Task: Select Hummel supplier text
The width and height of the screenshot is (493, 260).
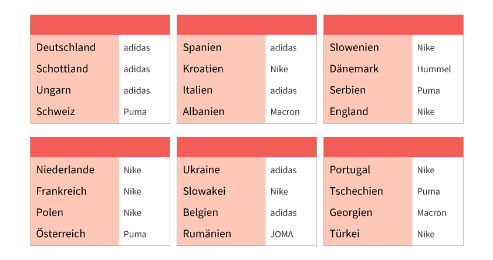Action: click(x=434, y=69)
